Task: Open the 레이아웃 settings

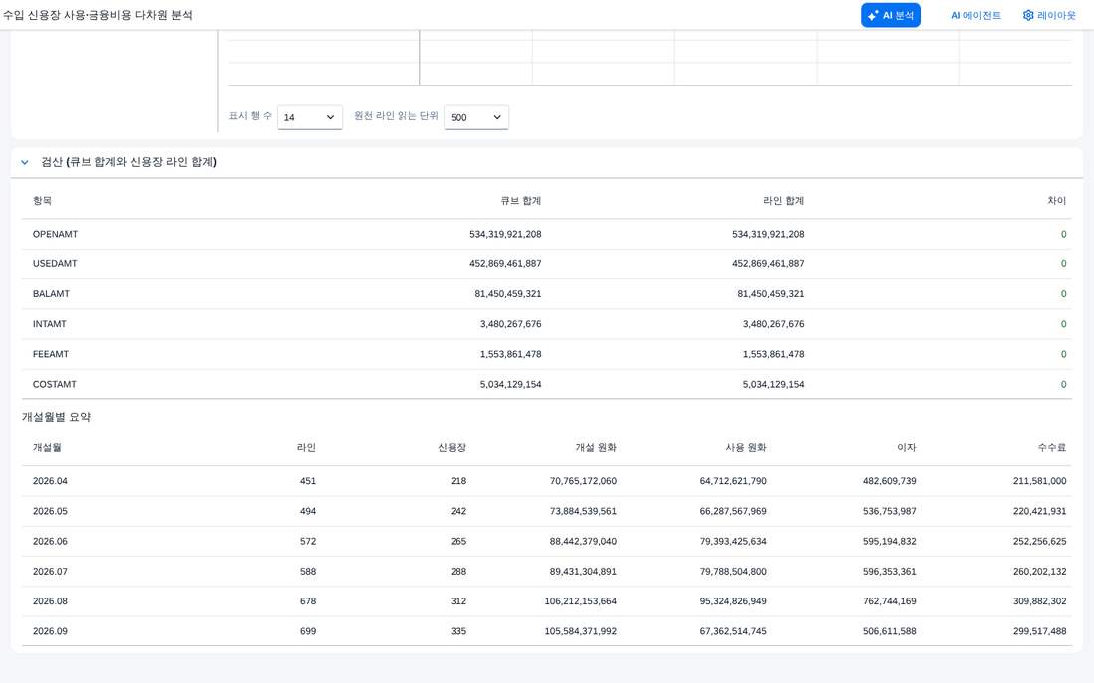Action: coord(1049,15)
